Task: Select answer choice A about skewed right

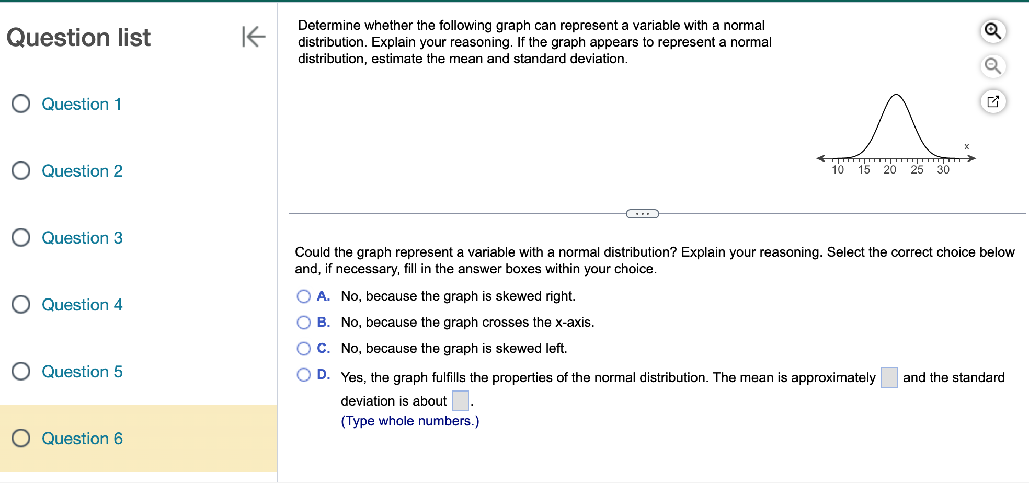Action: 304,296
